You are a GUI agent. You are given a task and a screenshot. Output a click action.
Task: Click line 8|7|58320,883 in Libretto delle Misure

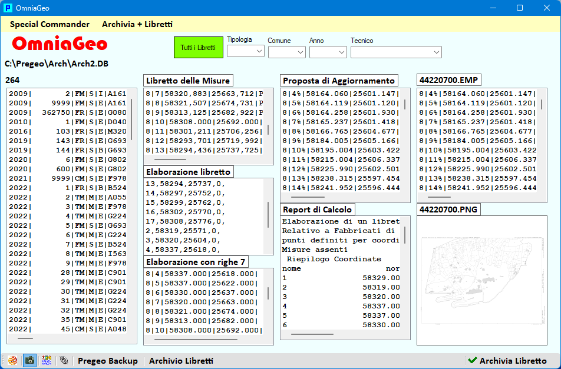204,94
